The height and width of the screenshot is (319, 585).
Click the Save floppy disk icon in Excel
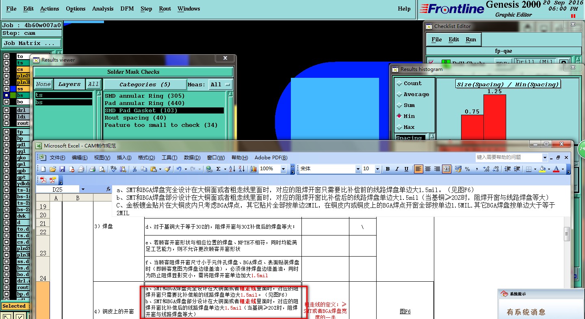(x=62, y=169)
